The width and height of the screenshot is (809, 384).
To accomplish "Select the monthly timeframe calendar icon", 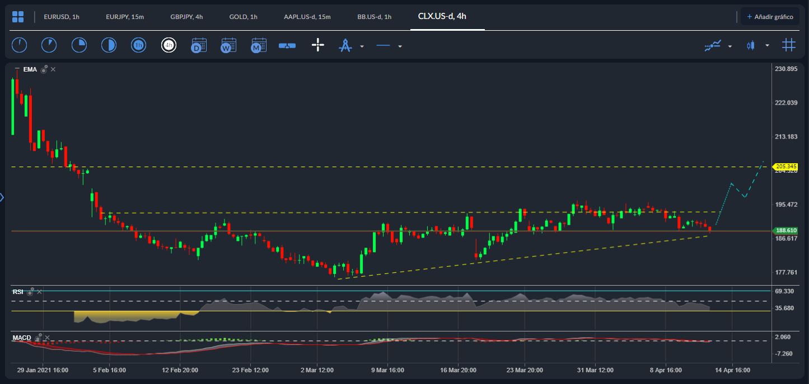I will tap(258, 45).
